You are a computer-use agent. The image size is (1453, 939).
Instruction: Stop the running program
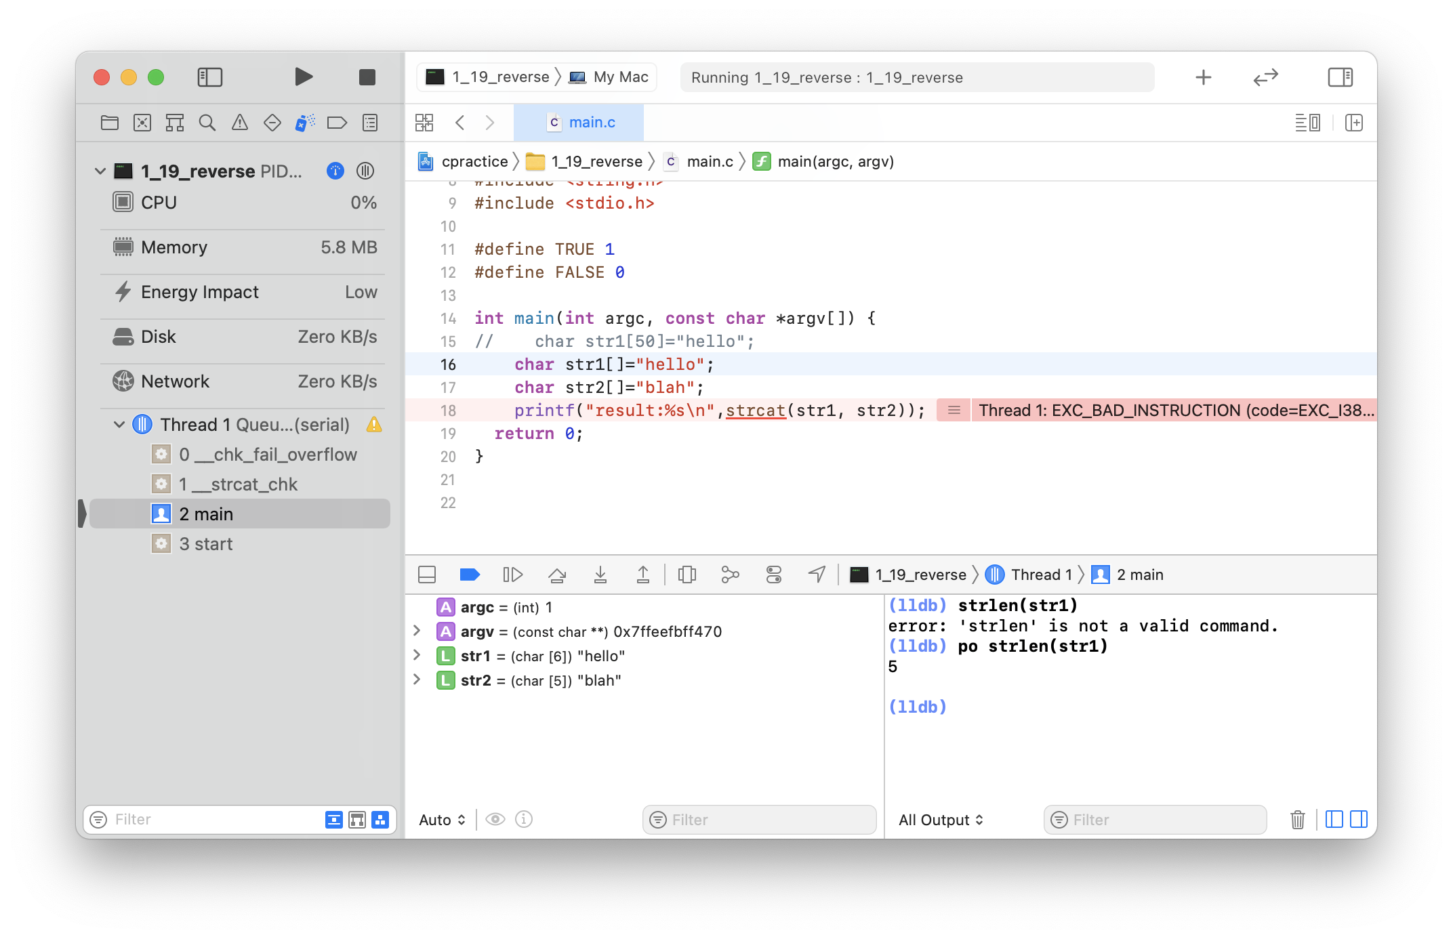click(x=367, y=77)
